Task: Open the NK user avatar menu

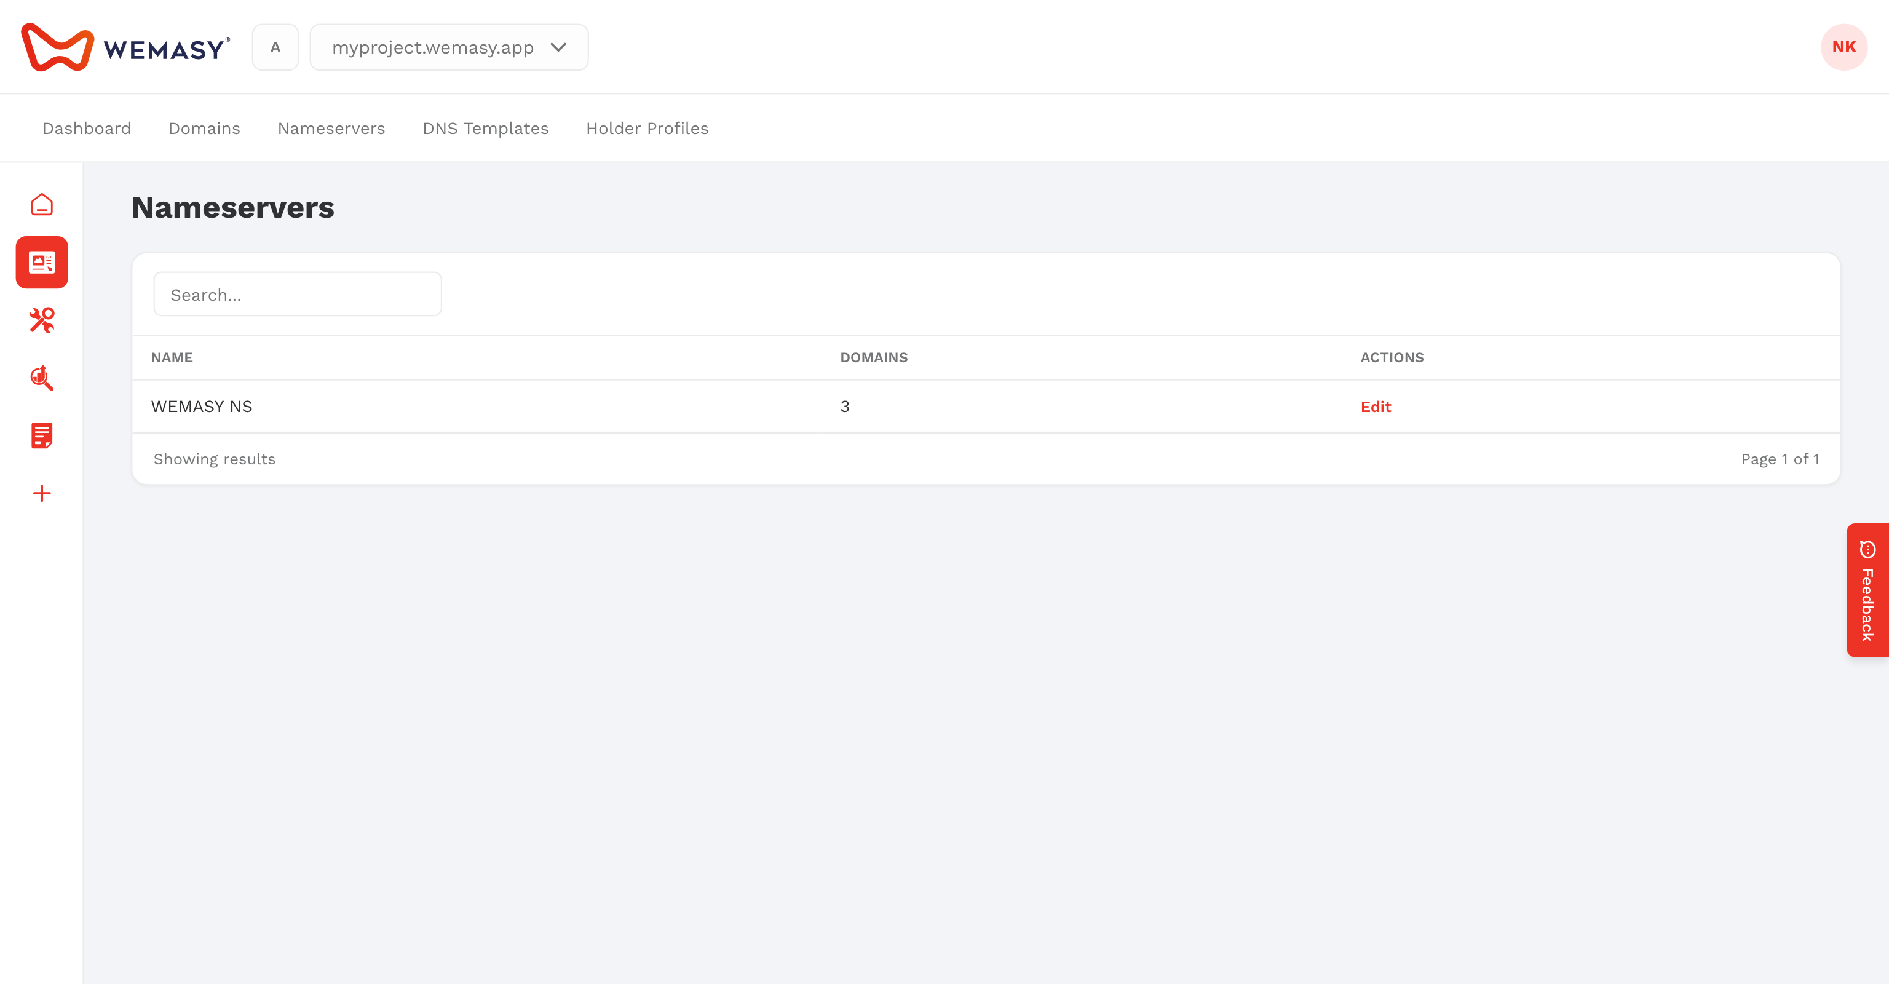Action: 1843,47
